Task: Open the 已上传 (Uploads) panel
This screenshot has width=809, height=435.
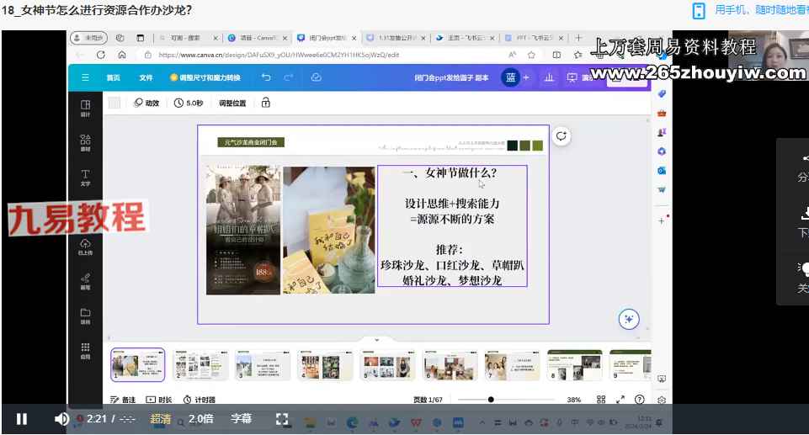Action: (85, 246)
